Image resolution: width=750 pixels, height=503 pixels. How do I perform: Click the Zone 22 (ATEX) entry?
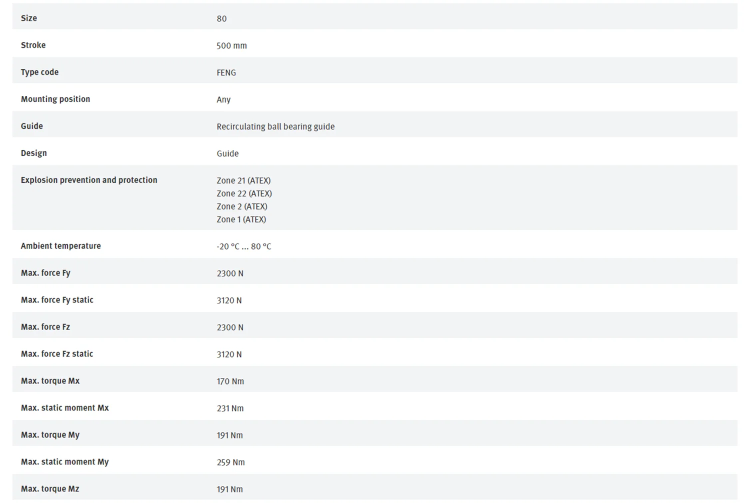coord(244,193)
